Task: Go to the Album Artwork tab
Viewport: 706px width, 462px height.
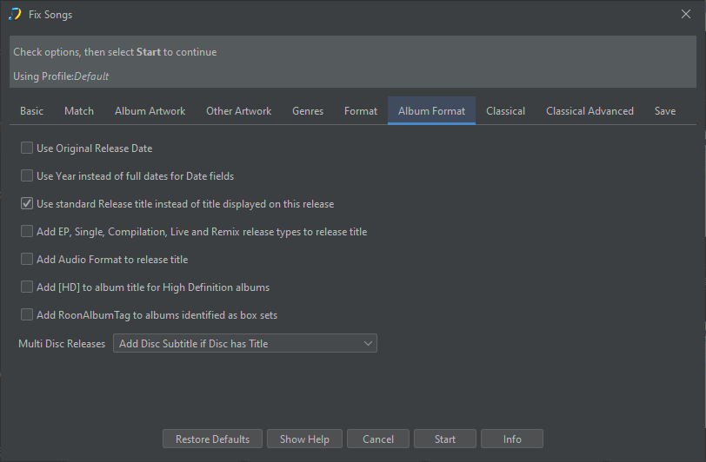Action: pyautogui.click(x=150, y=111)
